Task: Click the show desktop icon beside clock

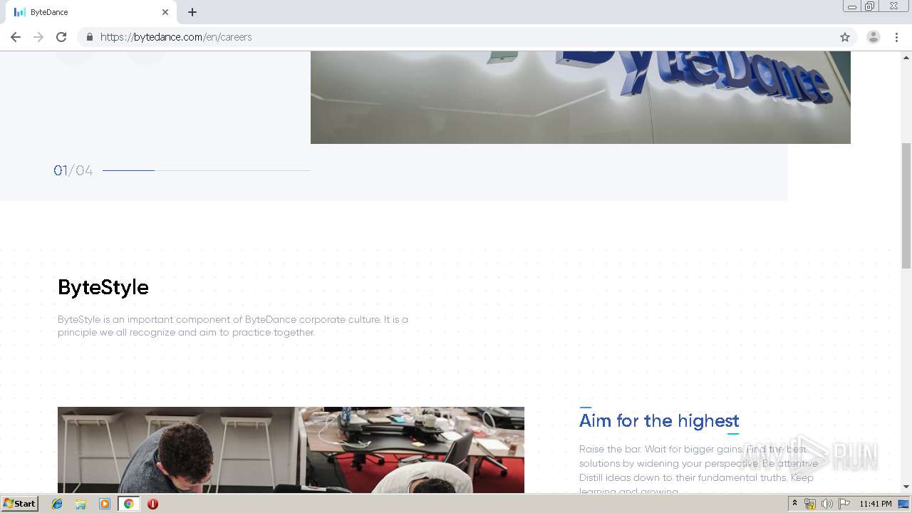Action: pyautogui.click(x=904, y=504)
